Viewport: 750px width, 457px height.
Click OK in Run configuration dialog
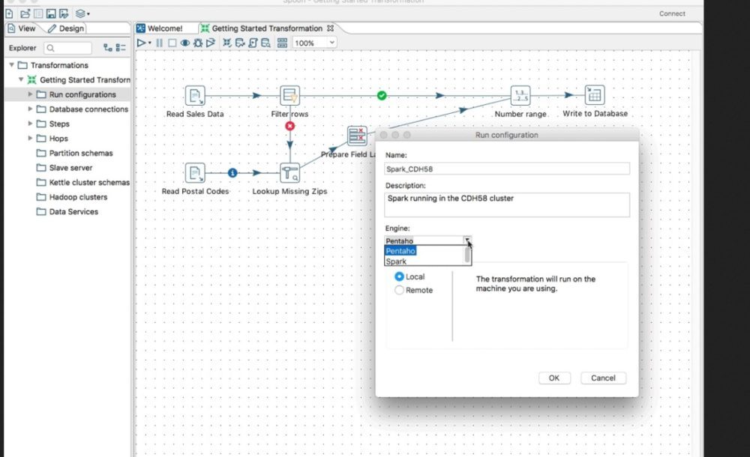click(553, 378)
